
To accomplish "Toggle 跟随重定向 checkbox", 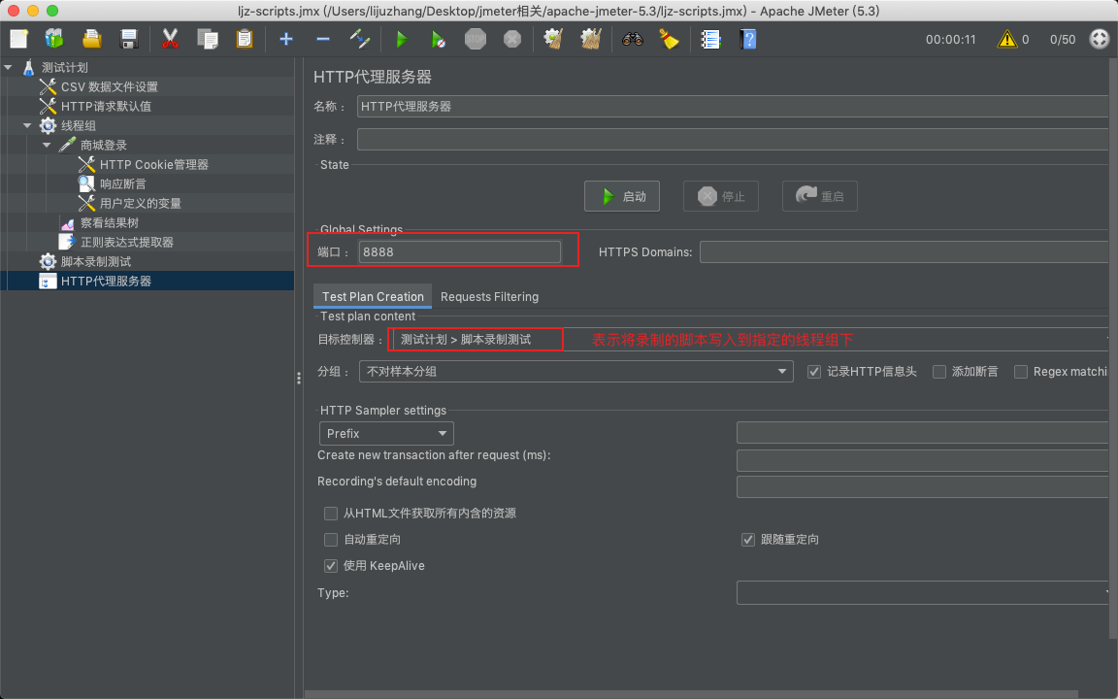I will [748, 539].
